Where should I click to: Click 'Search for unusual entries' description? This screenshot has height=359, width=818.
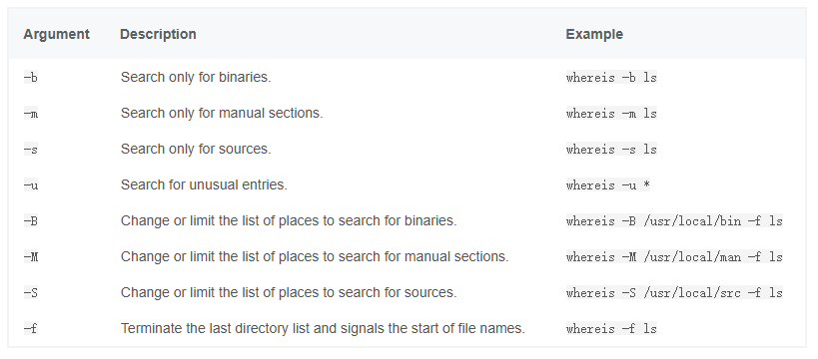pyautogui.click(x=204, y=184)
